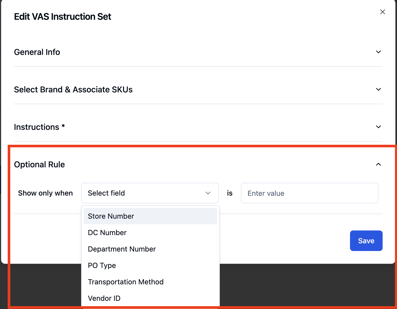Open the General Info section header

[x=198, y=52]
